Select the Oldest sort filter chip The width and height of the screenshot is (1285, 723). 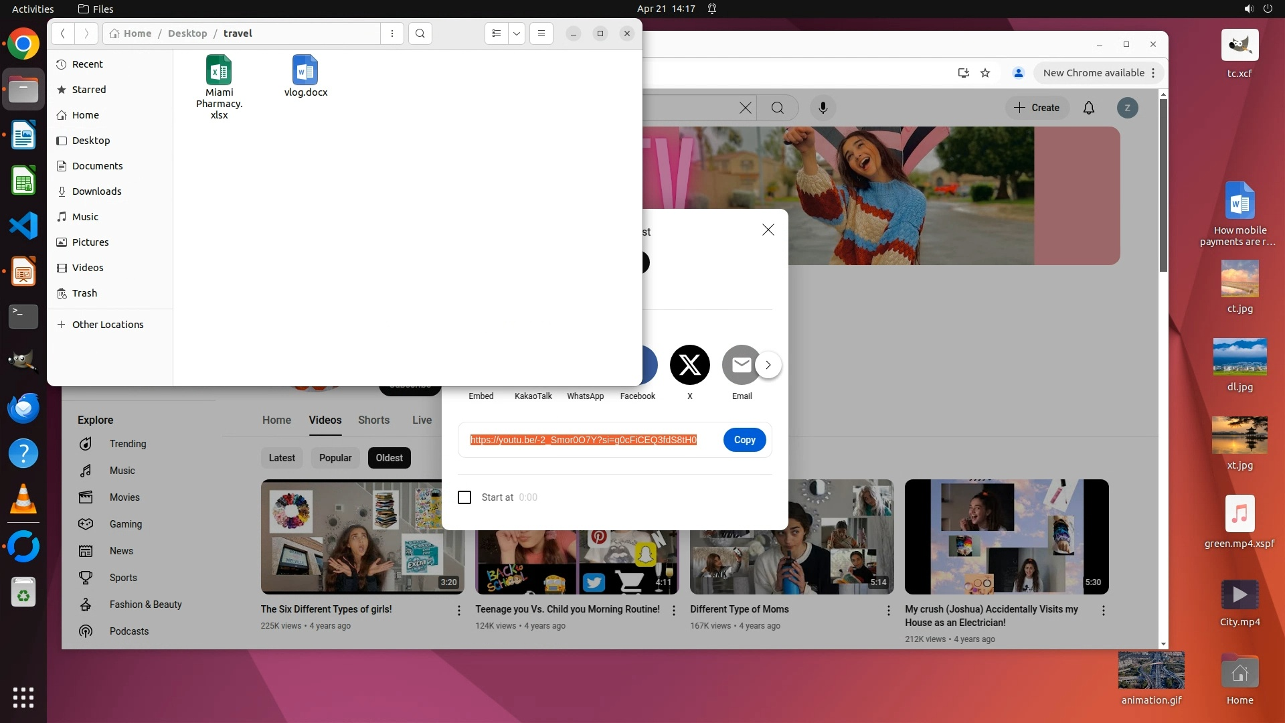click(389, 458)
